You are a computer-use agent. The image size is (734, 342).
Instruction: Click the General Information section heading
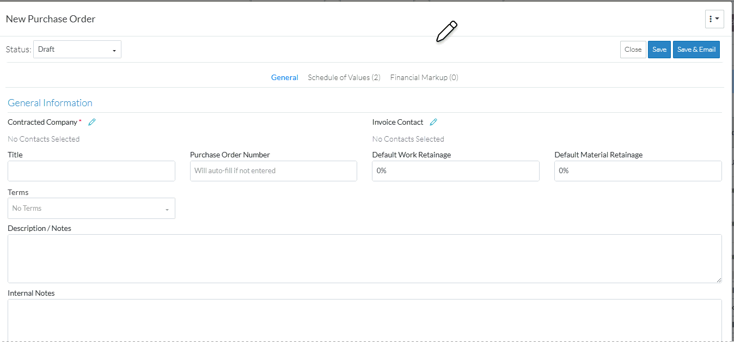click(50, 103)
